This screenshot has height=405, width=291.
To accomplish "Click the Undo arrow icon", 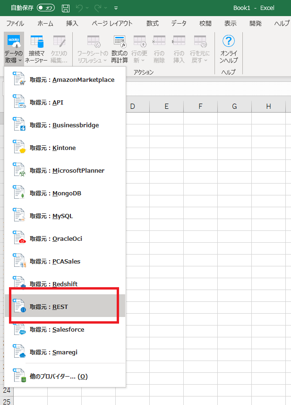I will (x=79, y=8).
